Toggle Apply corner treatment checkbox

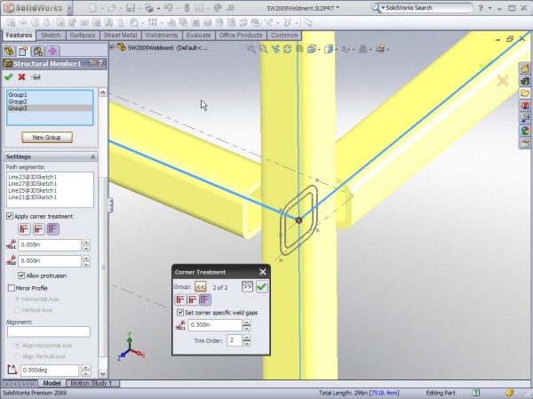pyautogui.click(x=11, y=216)
